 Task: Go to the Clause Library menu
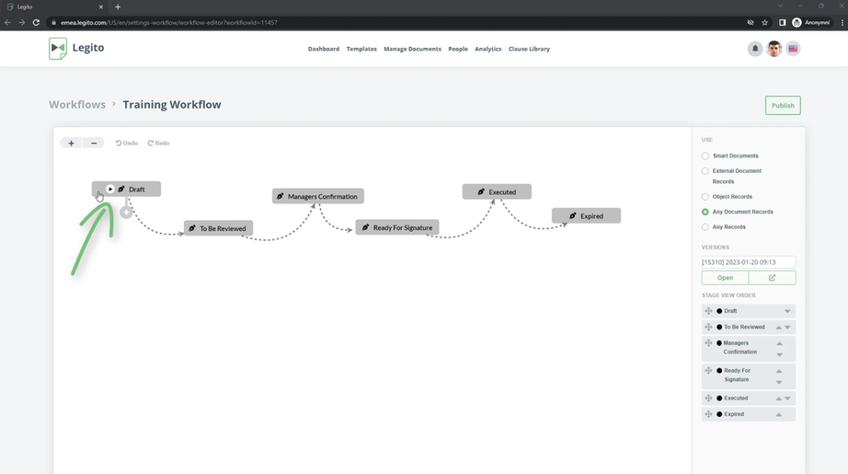(528, 49)
